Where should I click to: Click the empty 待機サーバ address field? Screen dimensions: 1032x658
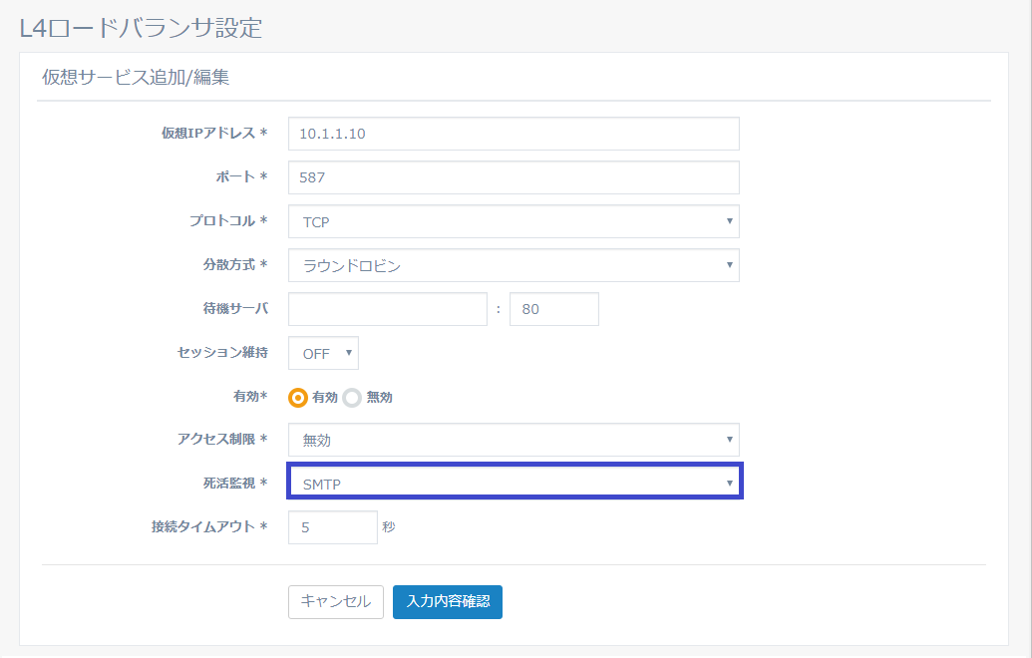point(387,309)
